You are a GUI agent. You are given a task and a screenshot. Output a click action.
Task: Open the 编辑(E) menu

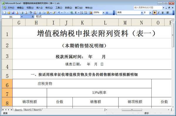coord(20,8)
